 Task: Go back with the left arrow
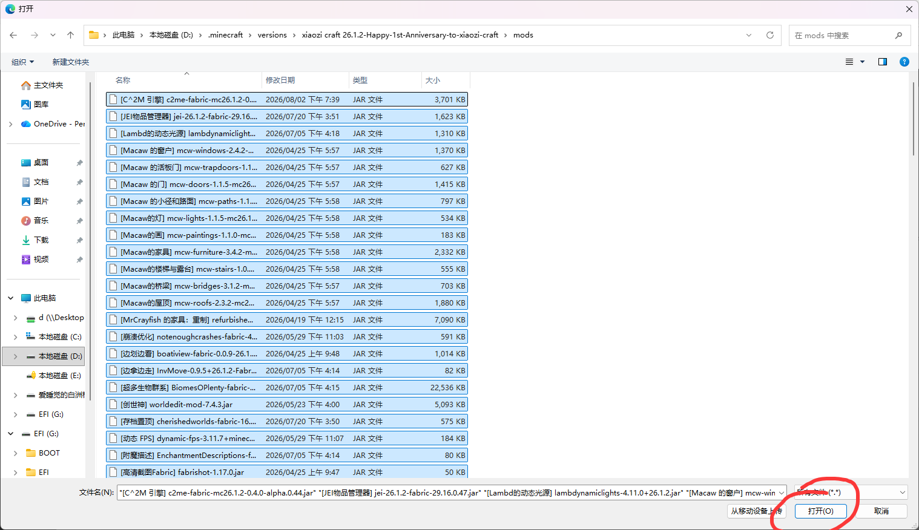coord(13,35)
